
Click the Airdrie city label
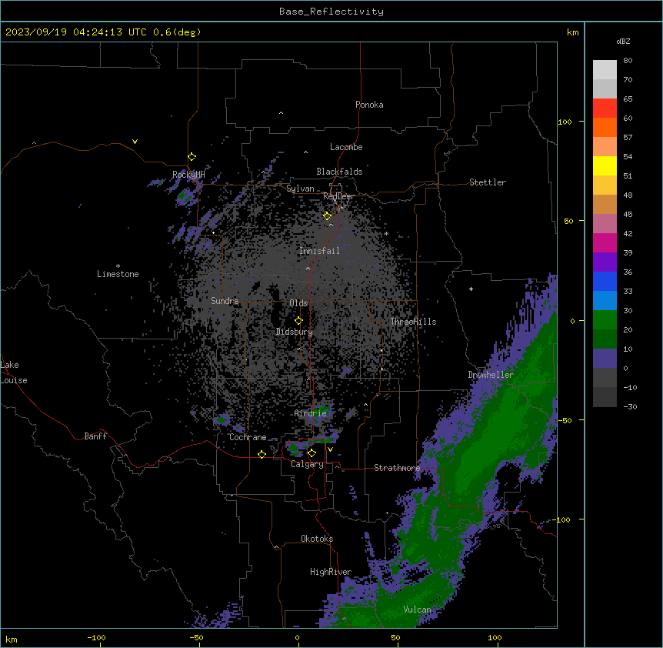coord(311,413)
